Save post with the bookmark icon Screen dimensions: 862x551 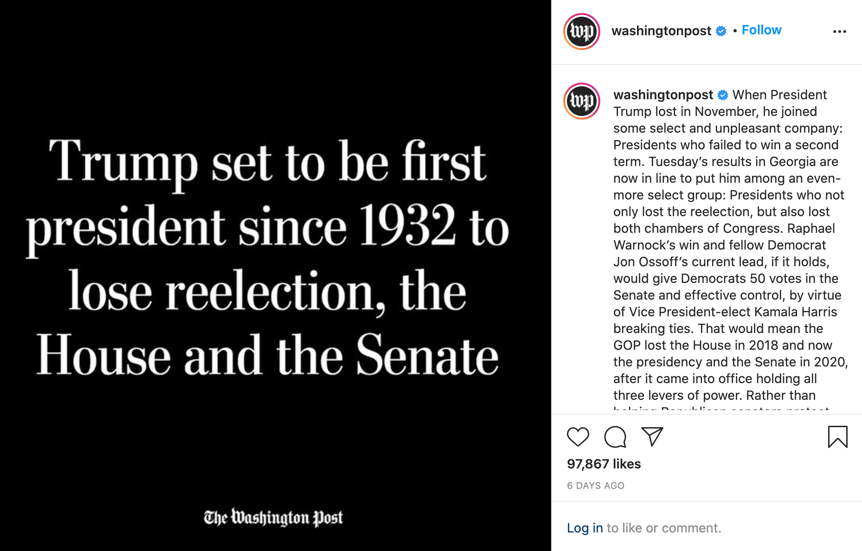[837, 437]
